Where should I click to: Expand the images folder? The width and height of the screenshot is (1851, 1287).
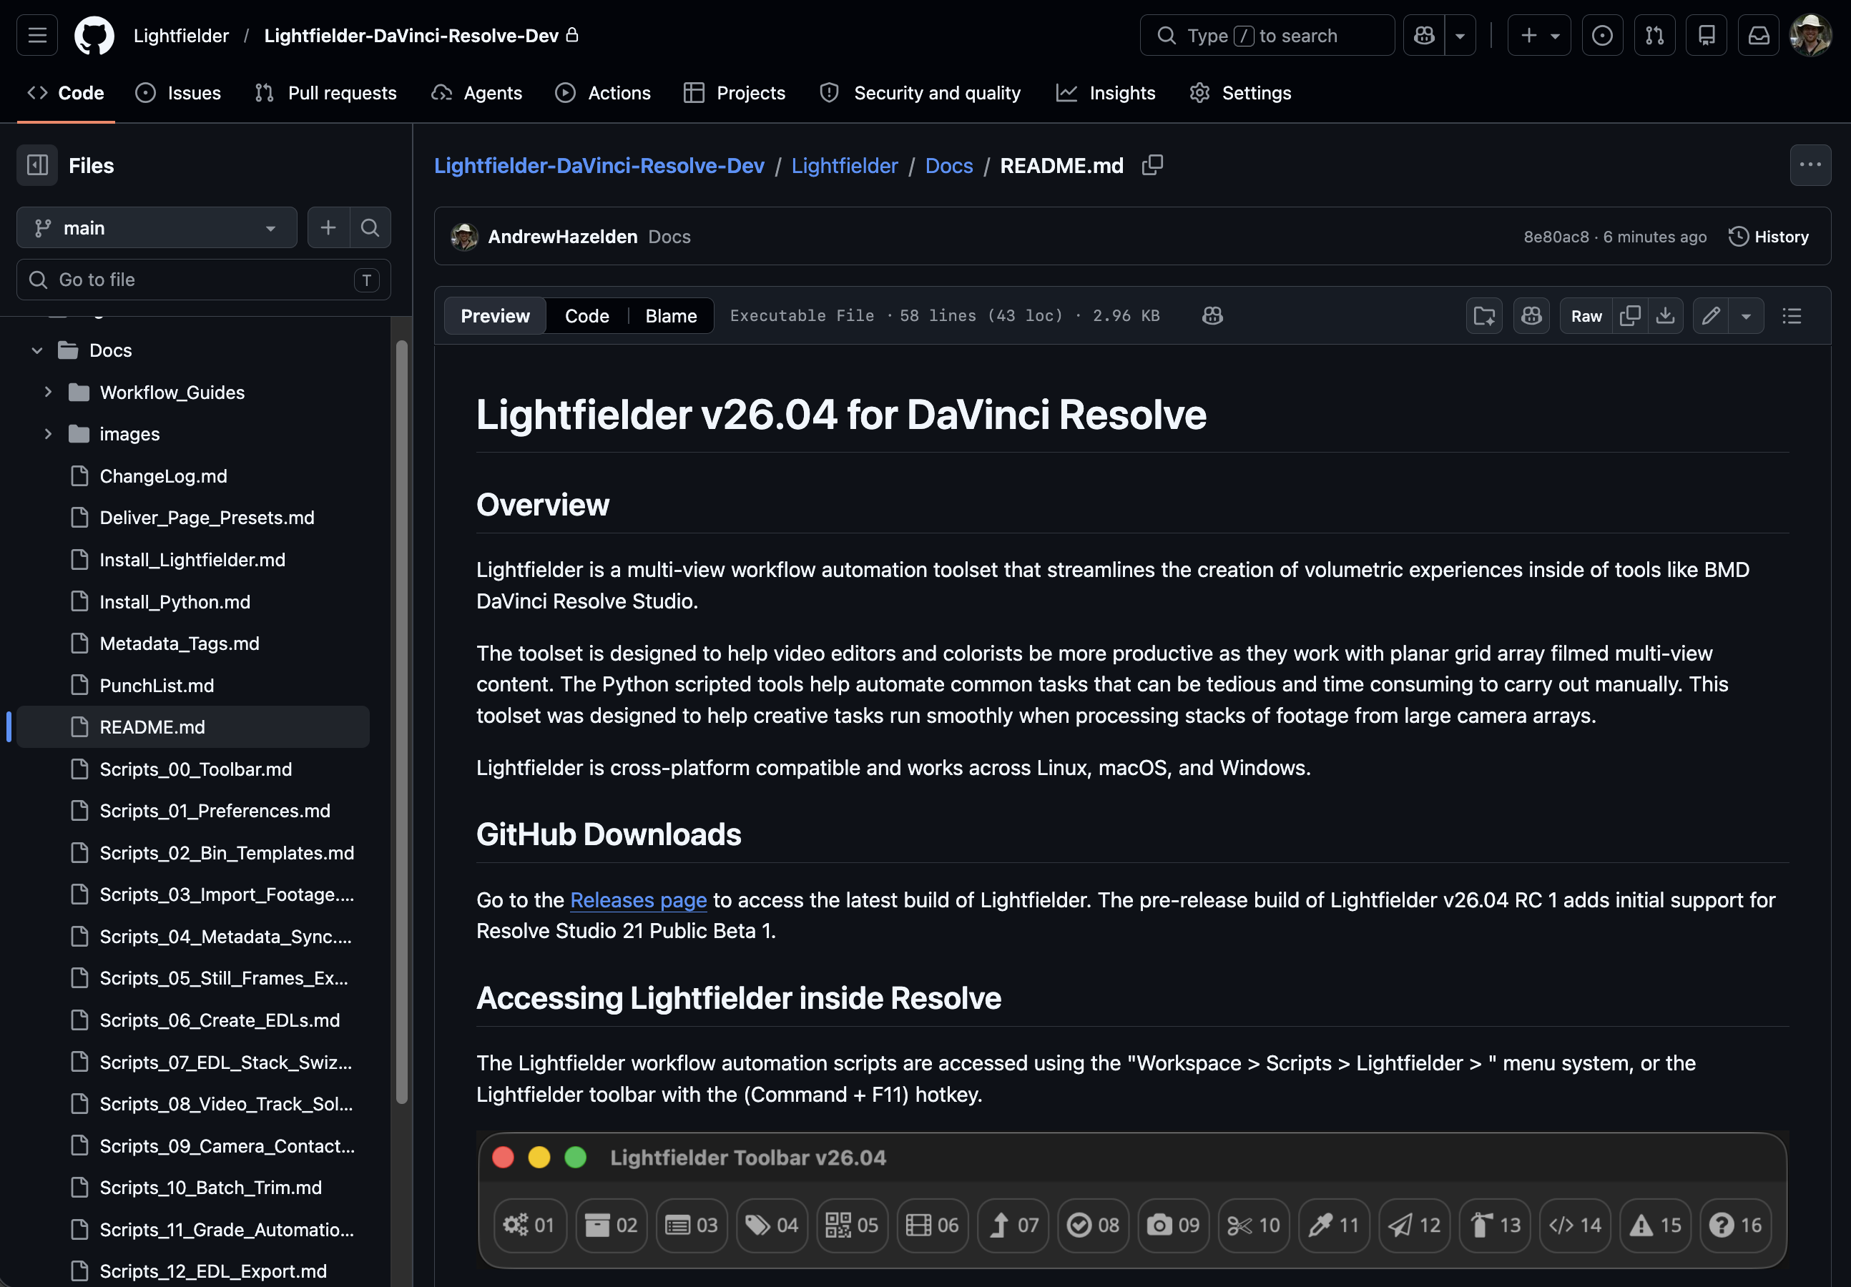(49, 435)
